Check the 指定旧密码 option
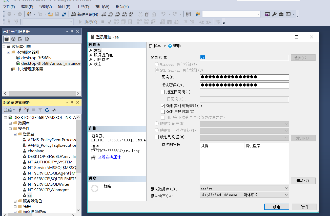 [x=163, y=92]
